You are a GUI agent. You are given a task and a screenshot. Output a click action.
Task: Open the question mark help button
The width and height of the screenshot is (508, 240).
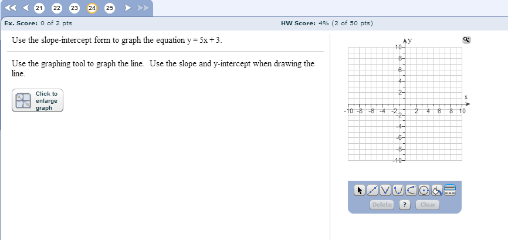[x=405, y=205]
